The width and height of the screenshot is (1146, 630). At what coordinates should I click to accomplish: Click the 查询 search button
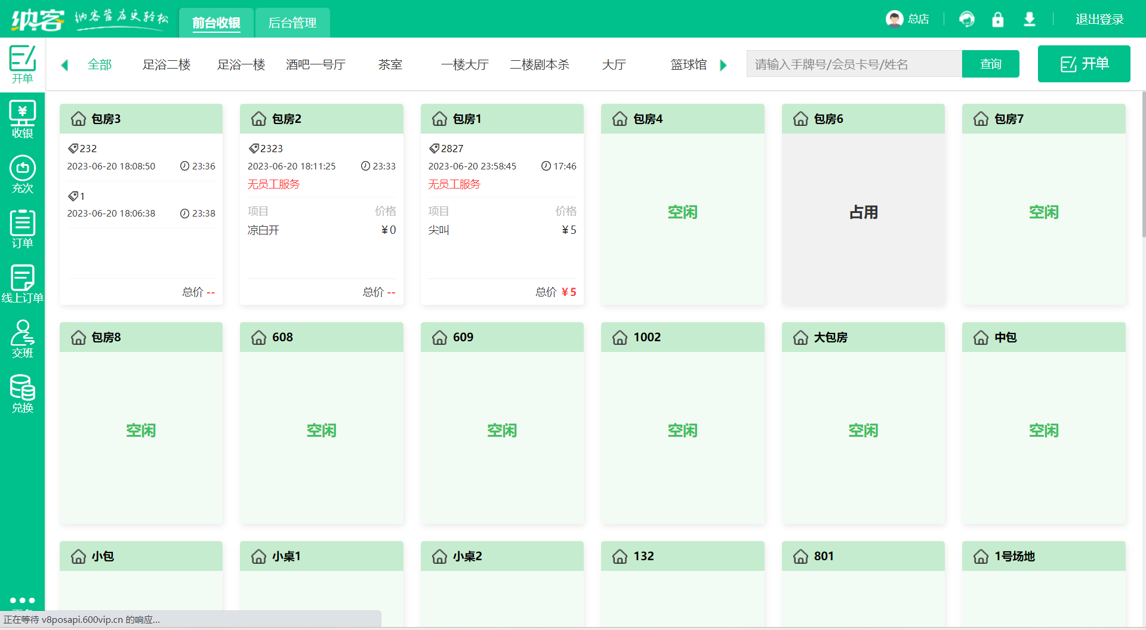coord(990,63)
